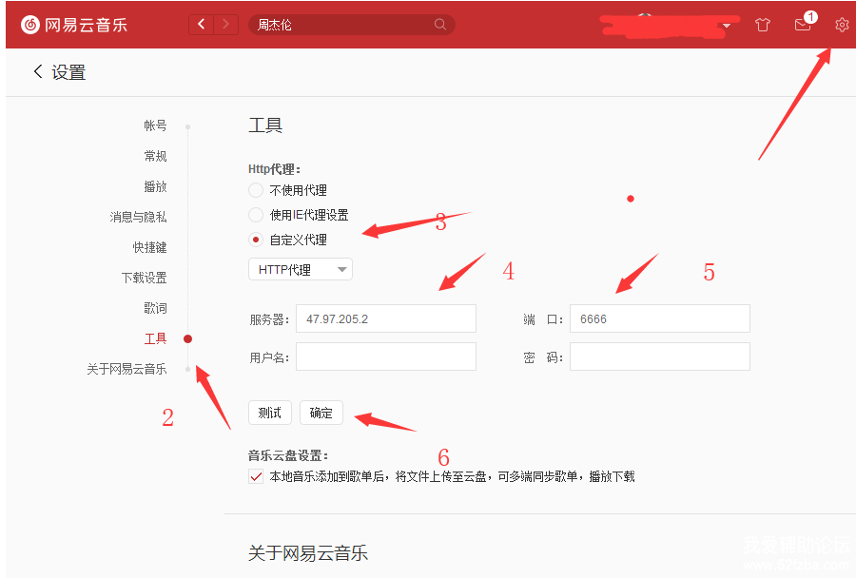This screenshot has height=578, width=856.
Task: Open the skin (T-shirt) icon
Action: pyautogui.click(x=763, y=25)
